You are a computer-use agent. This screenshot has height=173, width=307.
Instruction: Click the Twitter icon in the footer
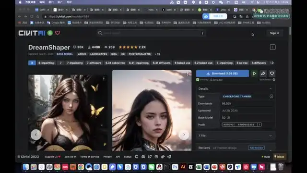pyautogui.click(x=150, y=157)
